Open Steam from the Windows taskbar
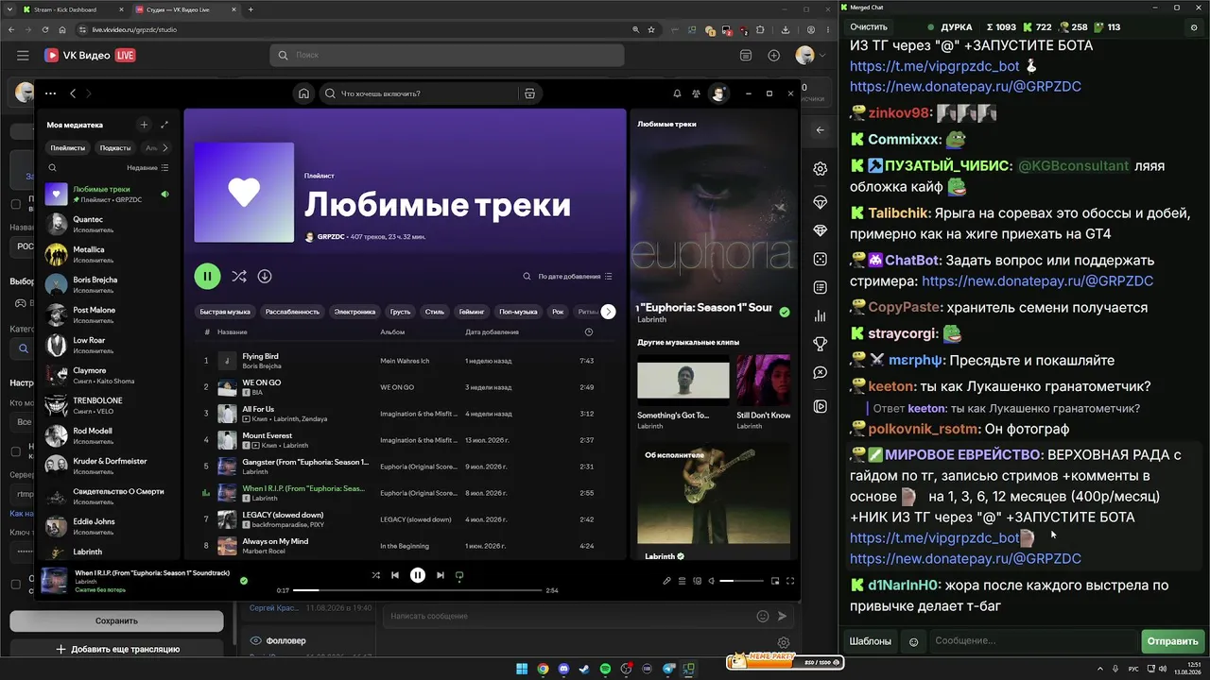This screenshot has height=680, width=1210. (585, 670)
